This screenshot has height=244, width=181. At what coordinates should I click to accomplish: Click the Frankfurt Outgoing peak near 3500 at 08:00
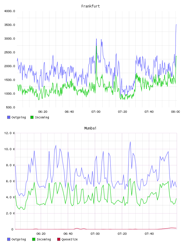pyautogui.click(x=176, y=25)
